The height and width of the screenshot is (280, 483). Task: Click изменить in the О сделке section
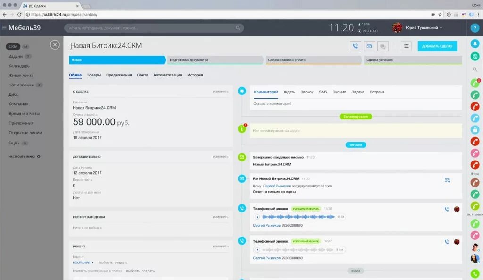coord(221,91)
